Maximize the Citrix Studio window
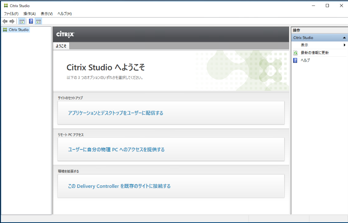The height and width of the screenshot is (223, 348). pos(327,6)
